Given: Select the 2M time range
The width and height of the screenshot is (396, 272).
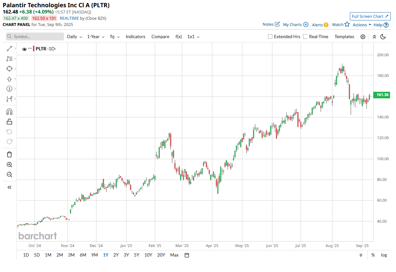Looking at the screenshot, I should (60, 255).
